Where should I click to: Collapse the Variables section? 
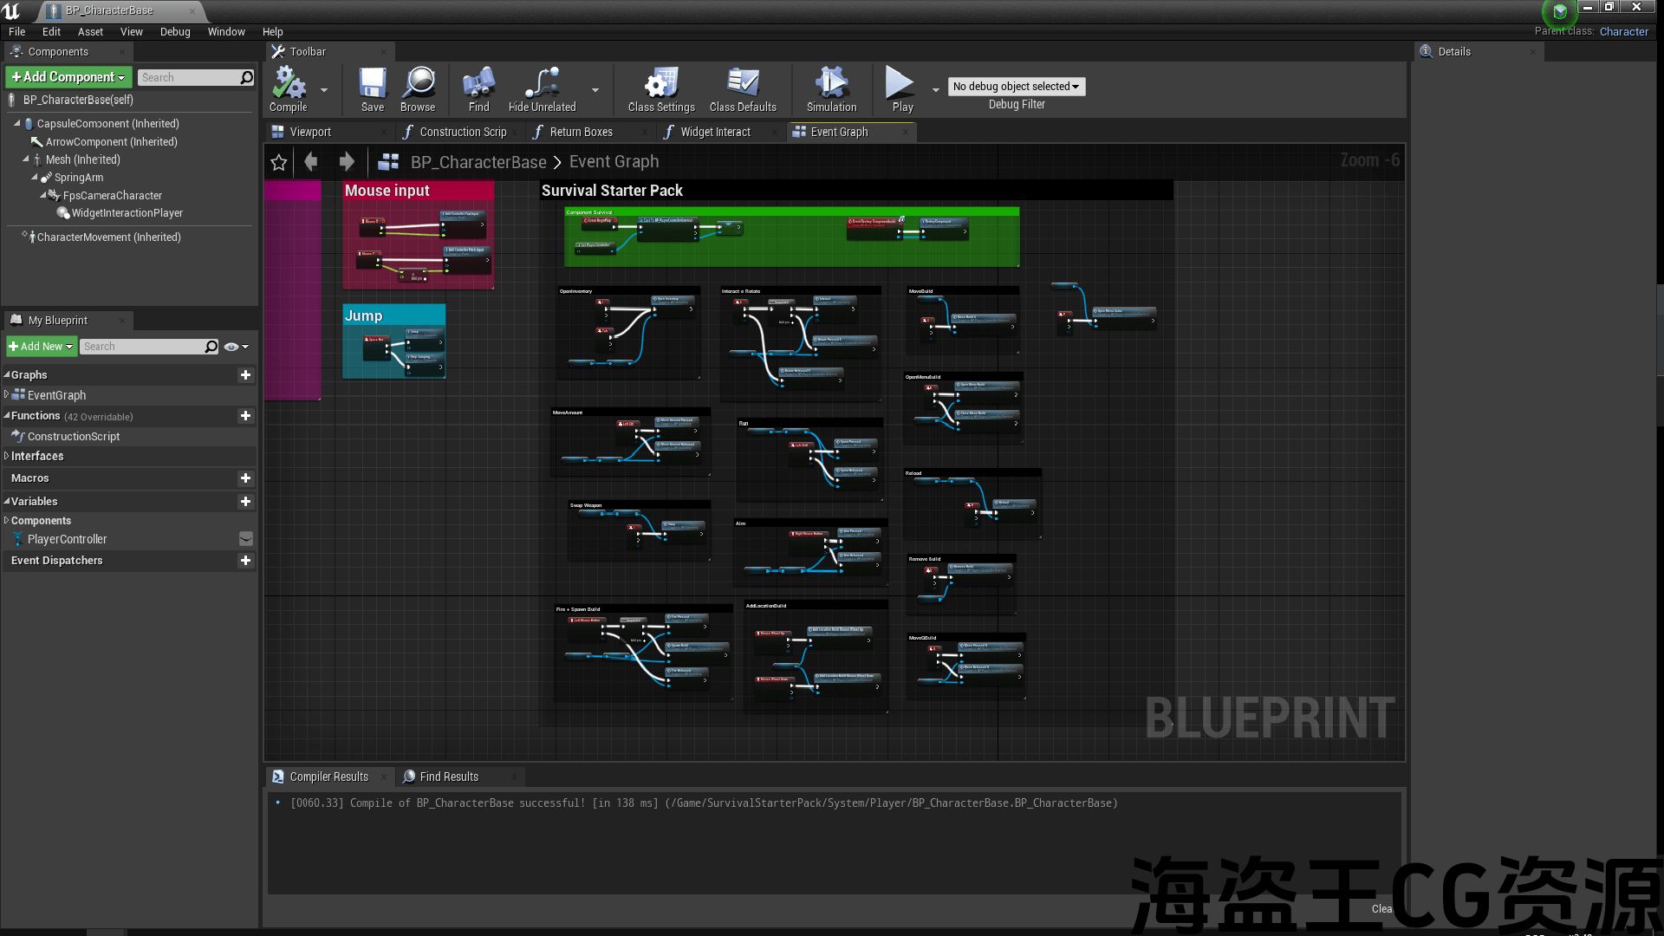(x=7, y=502)
